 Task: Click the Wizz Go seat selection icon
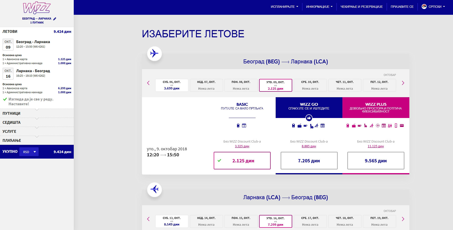pyautogui.click(x=312, y=126)
